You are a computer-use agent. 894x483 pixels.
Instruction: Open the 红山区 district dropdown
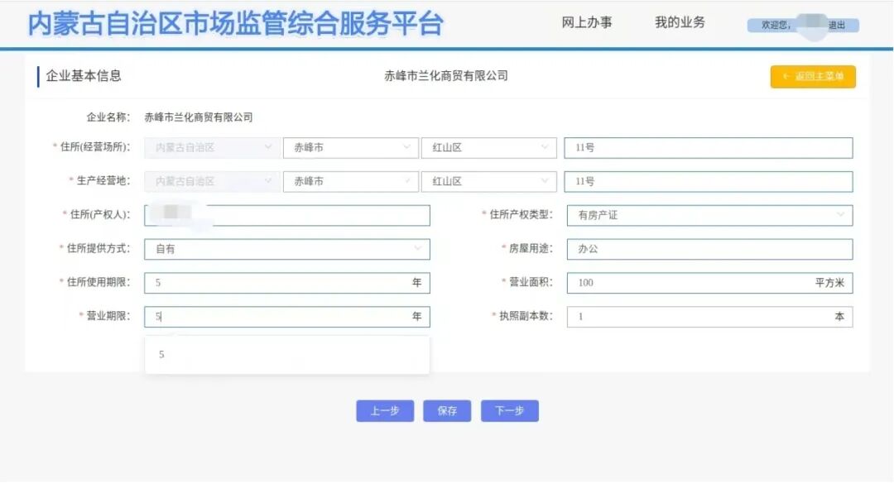coord(488,147)
